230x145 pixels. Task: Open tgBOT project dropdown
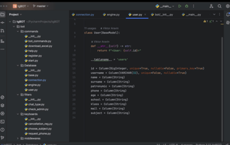pos(21,6)
